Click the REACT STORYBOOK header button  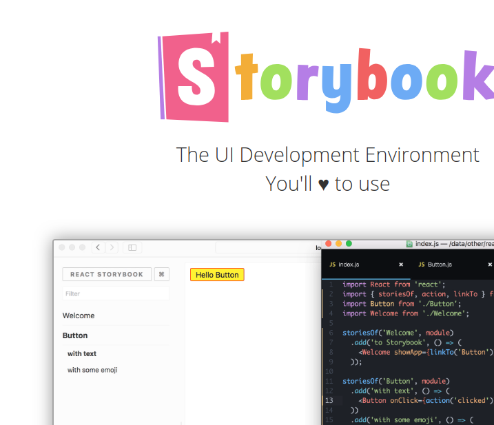(107, 274)
